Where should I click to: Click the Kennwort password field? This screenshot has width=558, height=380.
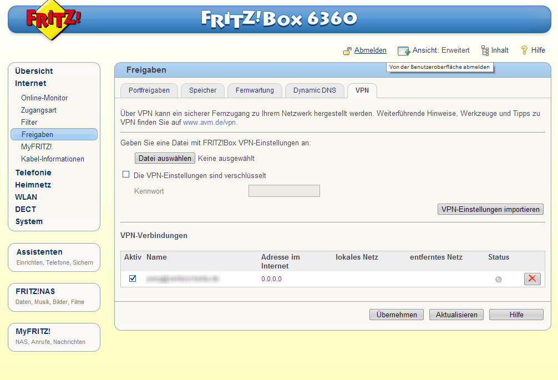[x=284, y=191]
